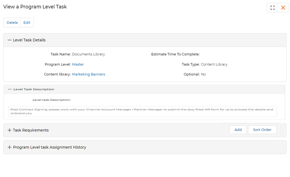Close the View a Program Level Task dialog
This screenshot has width=290, height=177.
[283, 8]
